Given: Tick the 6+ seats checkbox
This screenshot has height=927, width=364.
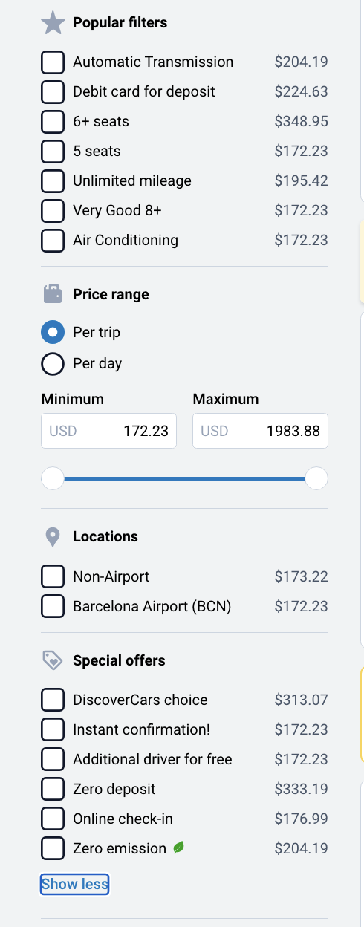Looking at the screenshot, I should point(53,121).
